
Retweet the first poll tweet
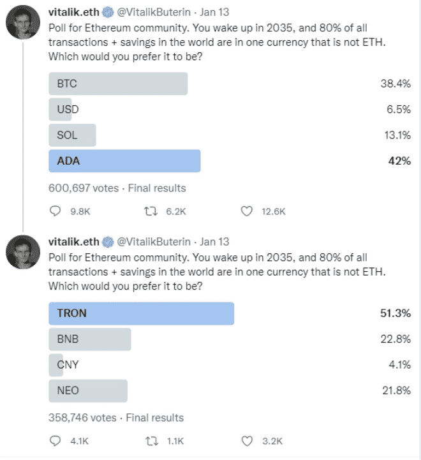(x=151, y=211)
